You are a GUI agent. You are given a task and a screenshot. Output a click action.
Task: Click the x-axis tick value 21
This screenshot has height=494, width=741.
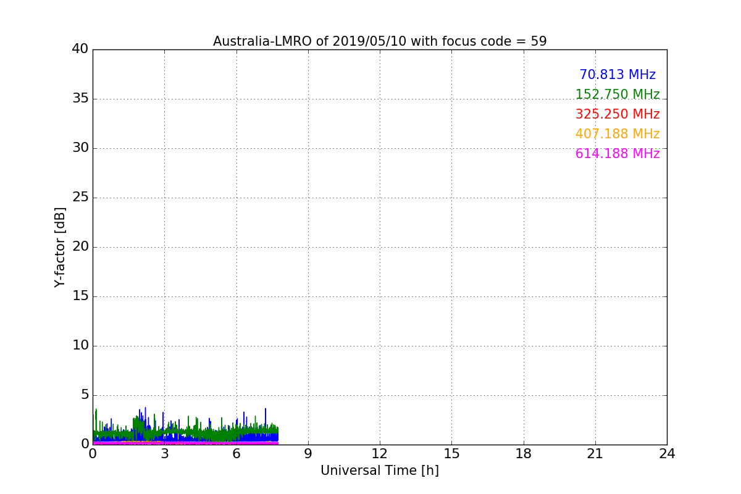(x=595, y=454)
